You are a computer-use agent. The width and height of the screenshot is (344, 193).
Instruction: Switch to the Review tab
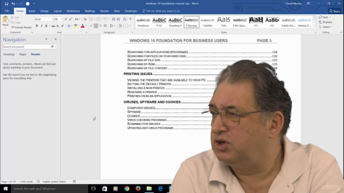[x=104, y=11]
